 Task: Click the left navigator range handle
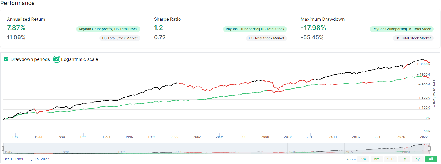click(3, 149)
